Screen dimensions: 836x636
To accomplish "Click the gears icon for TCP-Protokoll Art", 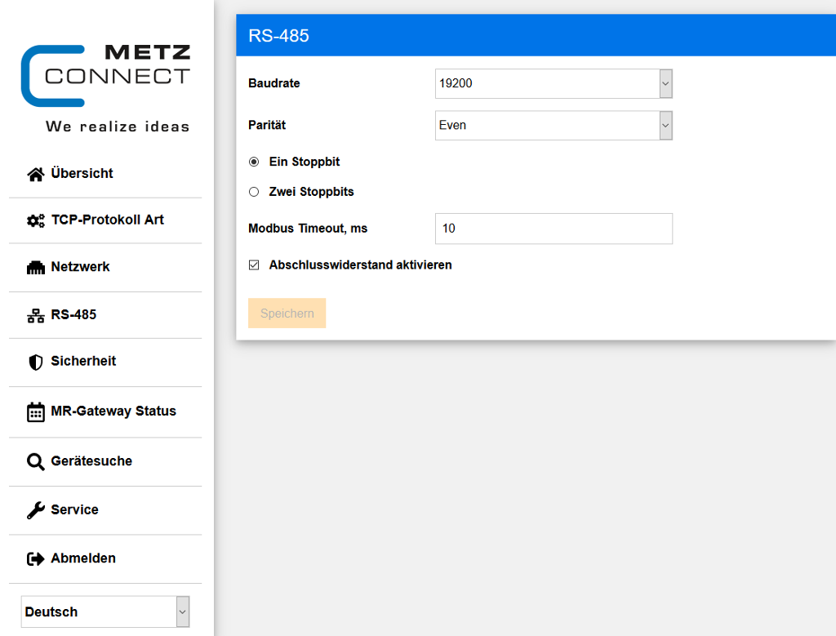I will tap(35, 220).
